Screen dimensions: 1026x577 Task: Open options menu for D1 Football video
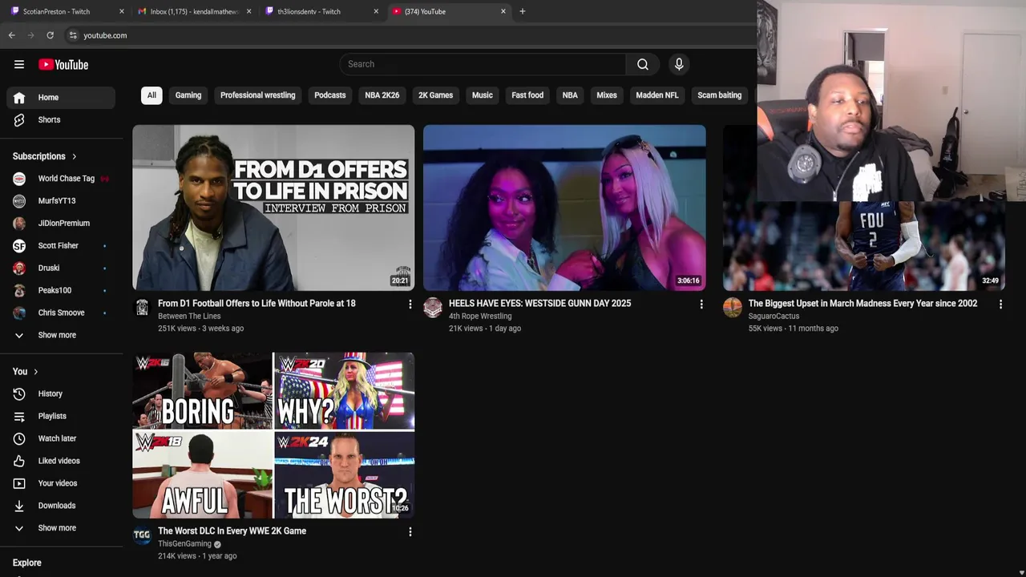click(410, 305)
